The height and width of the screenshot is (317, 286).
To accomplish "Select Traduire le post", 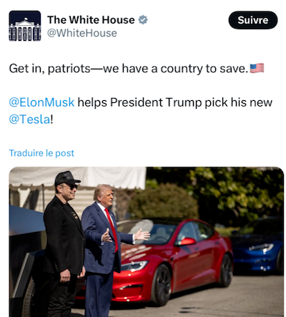I will (41, 153).
